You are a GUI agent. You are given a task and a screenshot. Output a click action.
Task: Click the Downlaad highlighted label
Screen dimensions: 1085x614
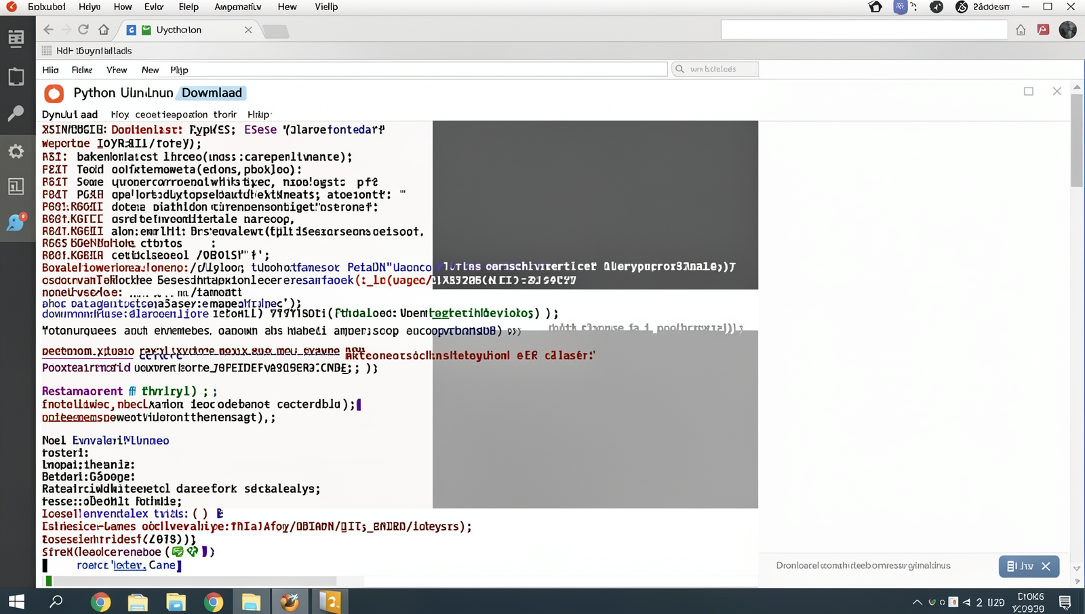[x=212, y=93]
